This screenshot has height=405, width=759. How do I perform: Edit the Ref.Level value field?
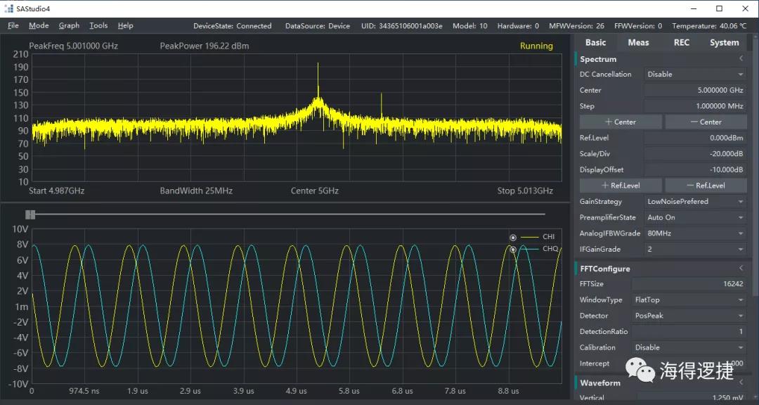695,138
